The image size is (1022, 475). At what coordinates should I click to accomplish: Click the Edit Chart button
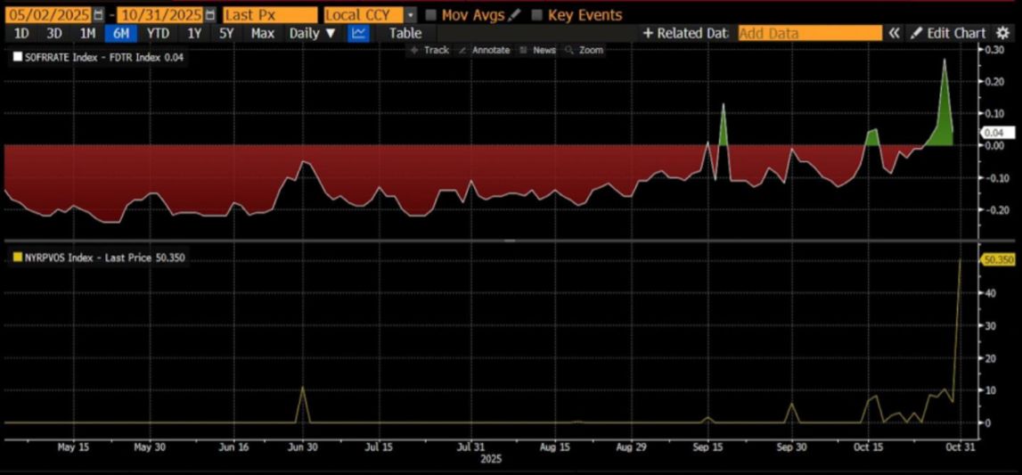coord(949,33)
